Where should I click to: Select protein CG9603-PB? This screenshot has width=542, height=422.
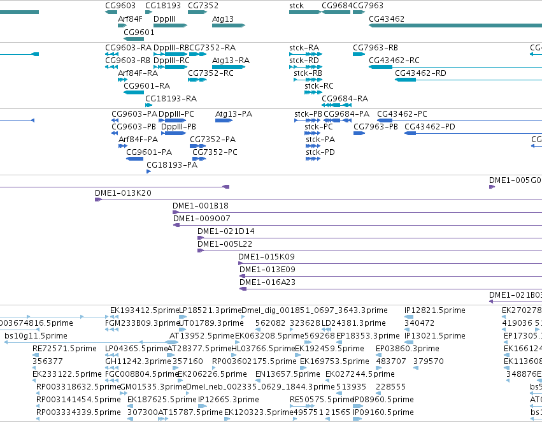pos(115,133)
